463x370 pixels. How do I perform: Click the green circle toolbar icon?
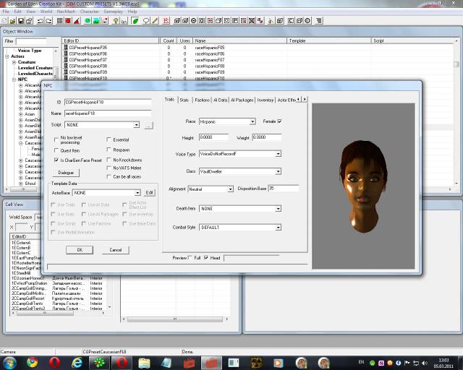pos(88,21)
